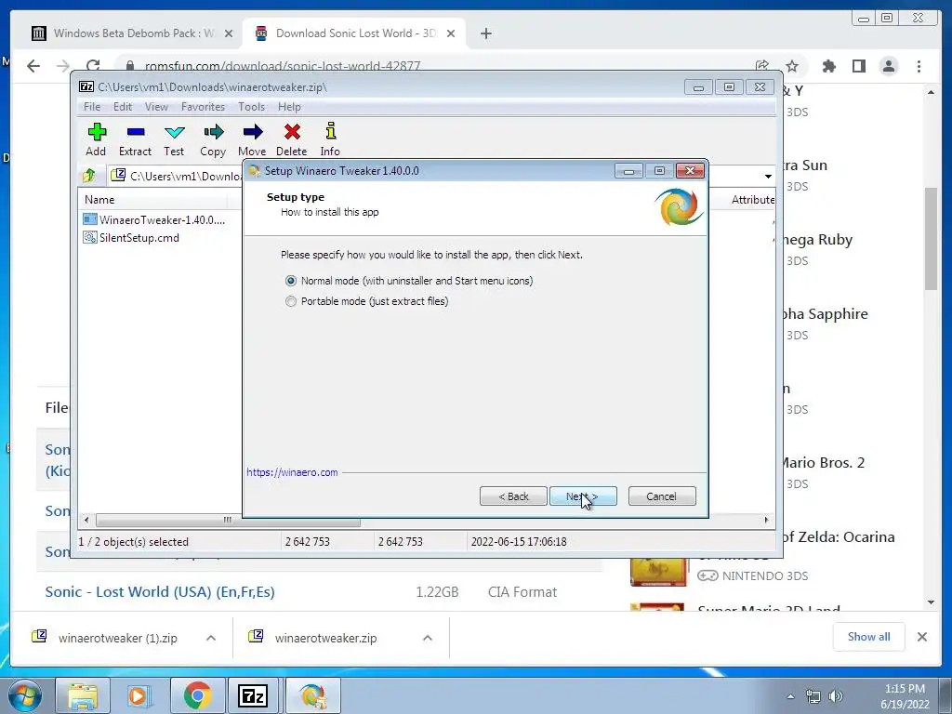Click Chrome icon in the taskbar
The height and width of the screenshot is (714, 952).
197,695
